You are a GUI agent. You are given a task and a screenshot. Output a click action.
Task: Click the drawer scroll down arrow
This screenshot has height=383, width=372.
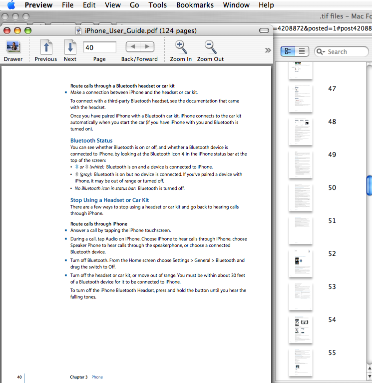click(370, 375)
